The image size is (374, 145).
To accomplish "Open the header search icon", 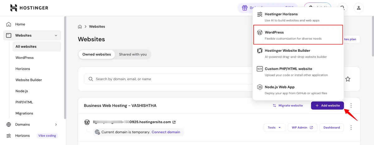I will (343, 8).
